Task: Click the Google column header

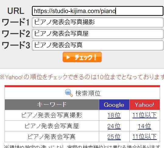Action: tap(114, 105)
